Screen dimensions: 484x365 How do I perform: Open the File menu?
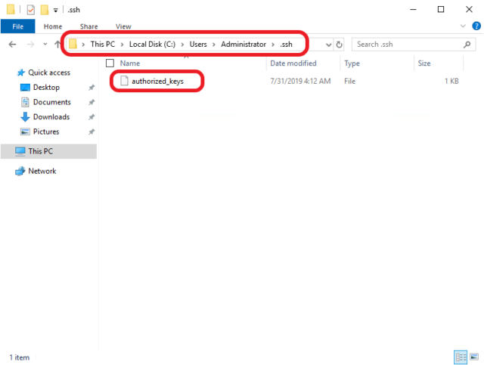coord(17,26)
